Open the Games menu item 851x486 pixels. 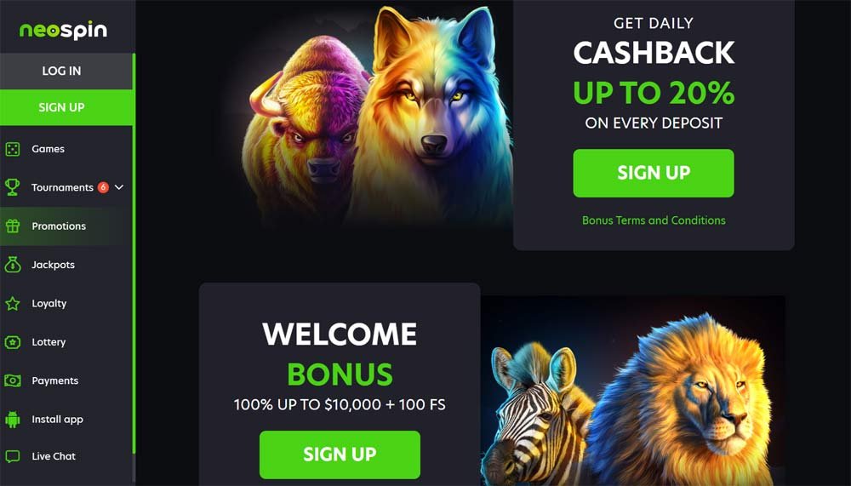point(66,149)
